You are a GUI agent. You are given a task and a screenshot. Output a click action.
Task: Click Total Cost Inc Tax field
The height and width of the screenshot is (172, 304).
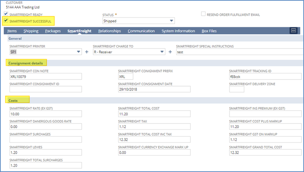click(154, 140)
